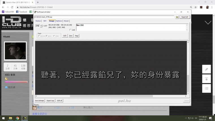
Task: Click the image pane scroll-left arrow
Action: (x=36, y=96)
